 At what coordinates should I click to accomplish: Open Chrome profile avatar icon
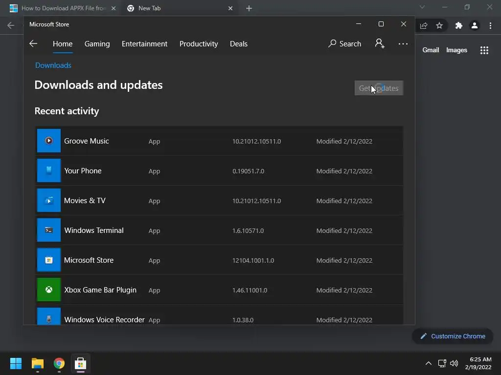pyautogui.click(x=475, y=25)
